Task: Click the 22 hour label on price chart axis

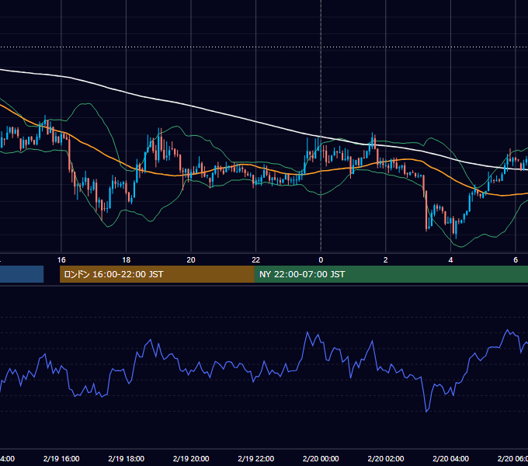Action: pyautogui.click(x=256, y=260)
